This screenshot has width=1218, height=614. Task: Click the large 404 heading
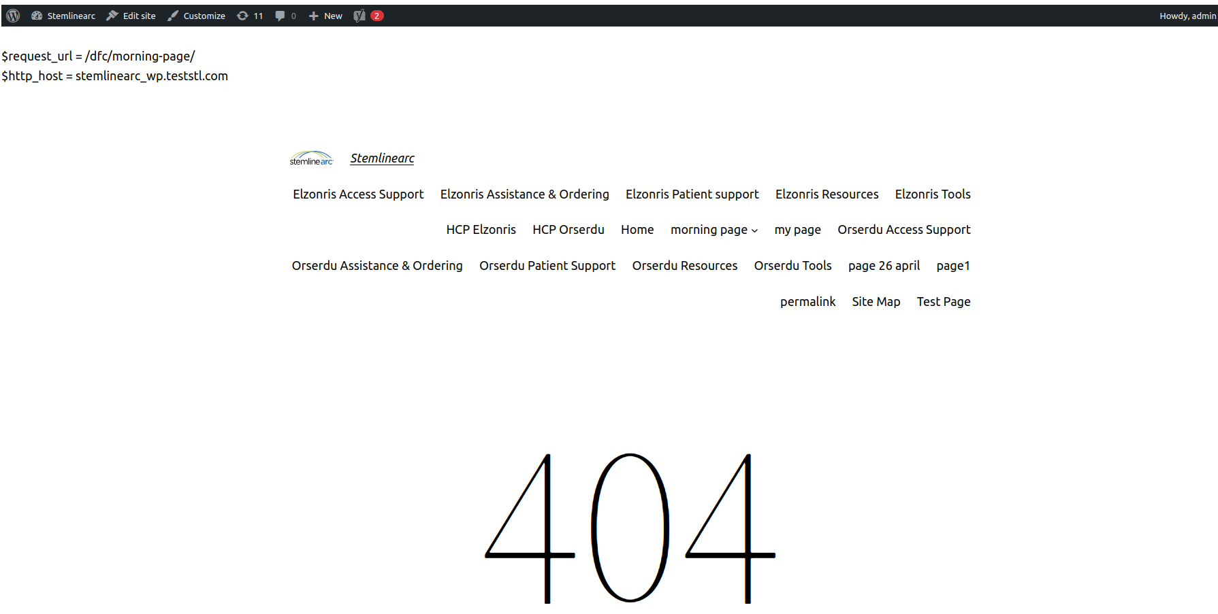[x=630, y=528]
